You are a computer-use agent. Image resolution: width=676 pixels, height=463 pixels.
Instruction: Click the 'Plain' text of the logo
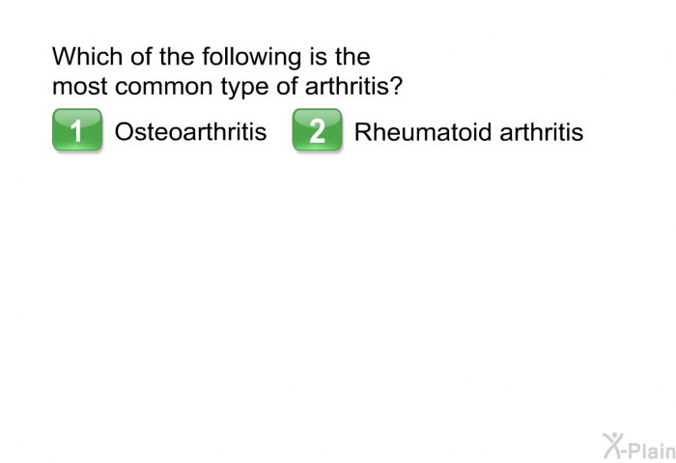point(652,450)
